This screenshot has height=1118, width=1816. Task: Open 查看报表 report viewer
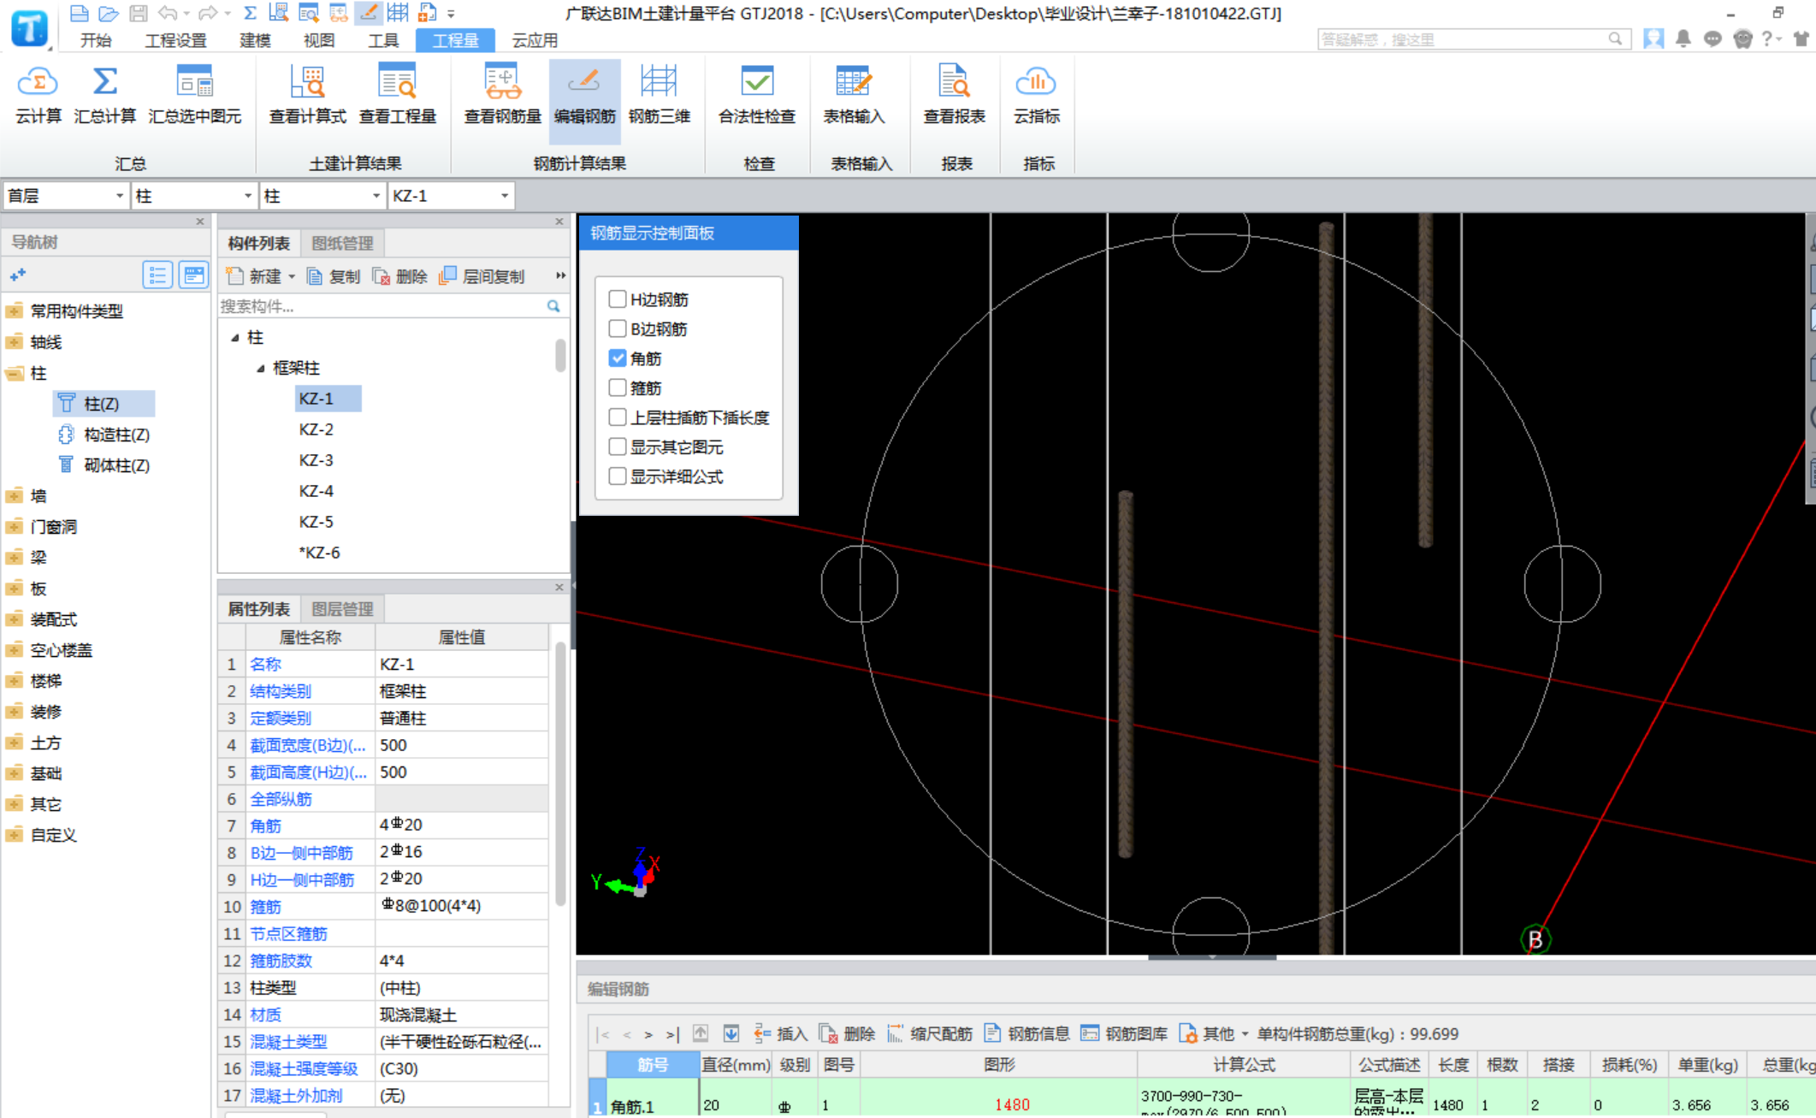[954, 94]
